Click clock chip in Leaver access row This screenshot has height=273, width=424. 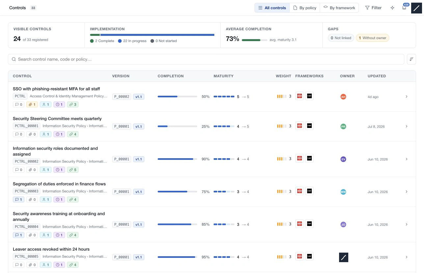(59, 265)
